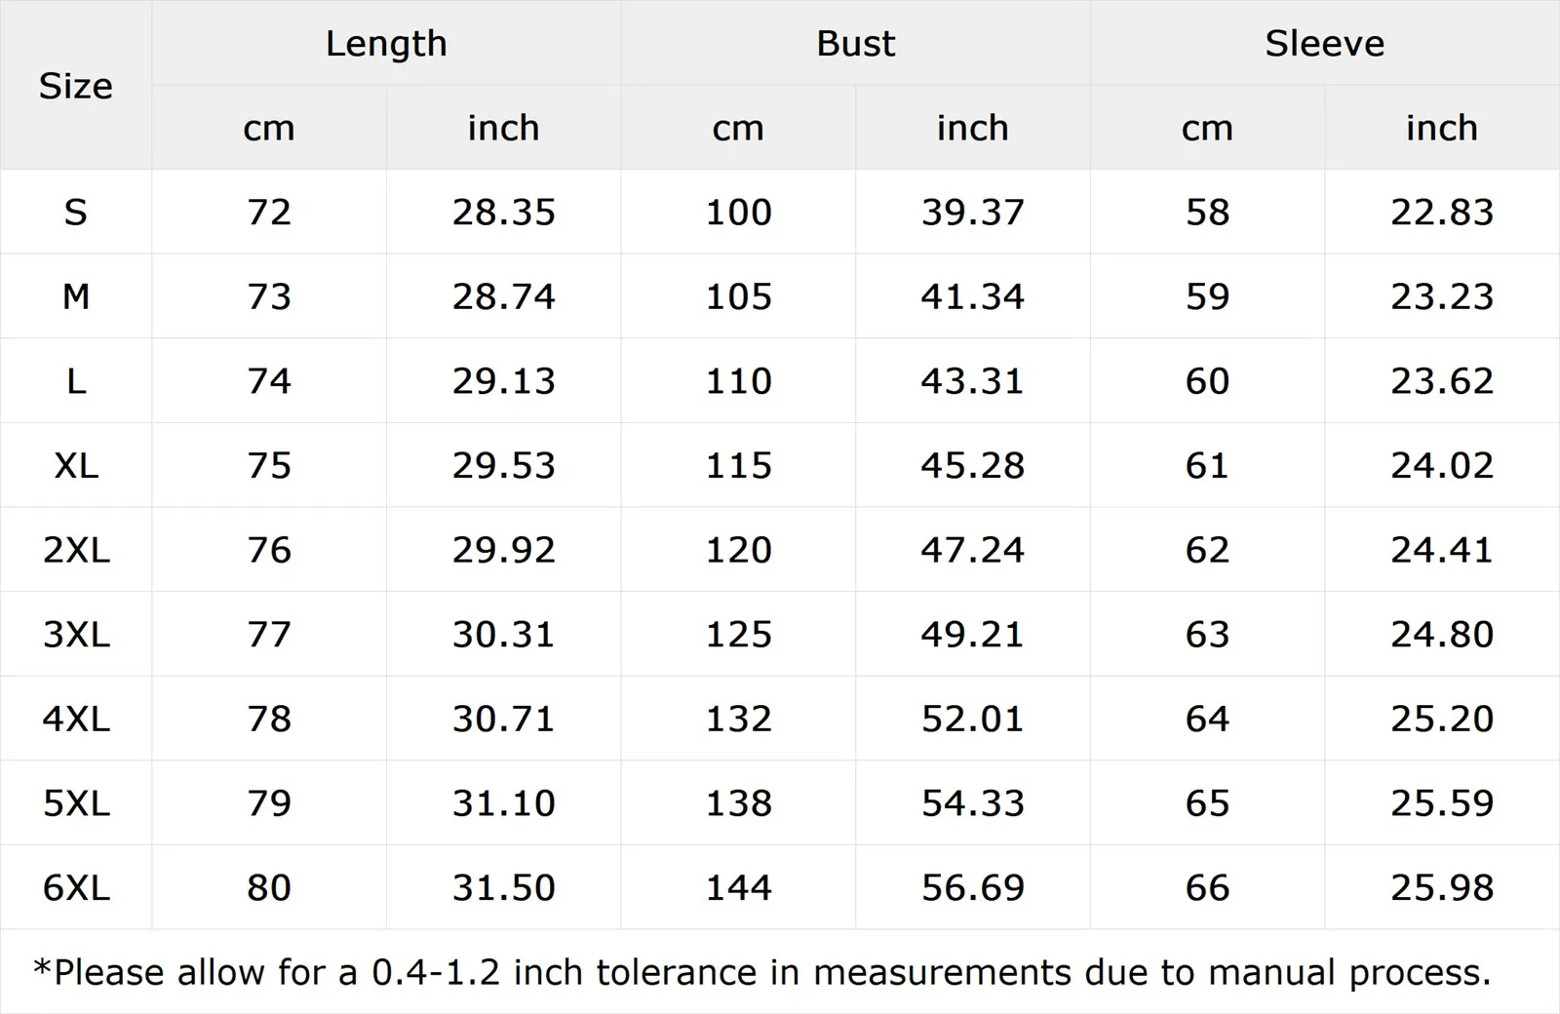Click the 76 cm length value
1560x1014 pixels.
point(269,551)
